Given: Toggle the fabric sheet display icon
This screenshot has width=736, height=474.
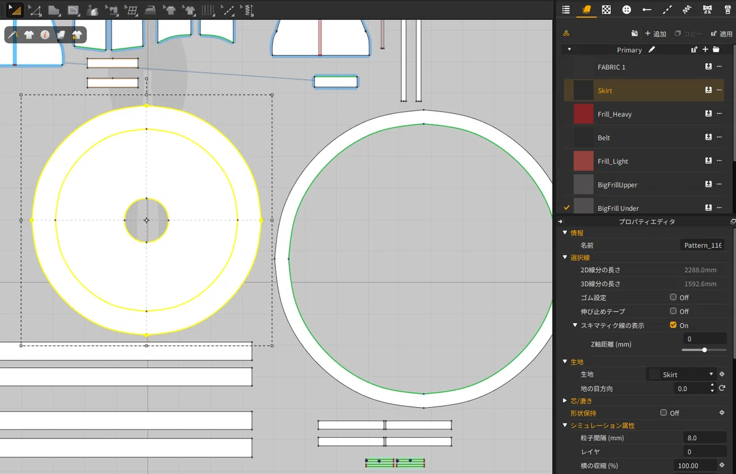Looking at the screenshot, I should (x=61, y=35).
